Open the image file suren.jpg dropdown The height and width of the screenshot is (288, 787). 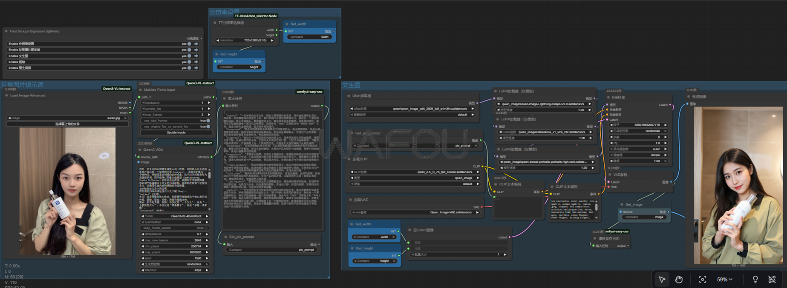67,118
